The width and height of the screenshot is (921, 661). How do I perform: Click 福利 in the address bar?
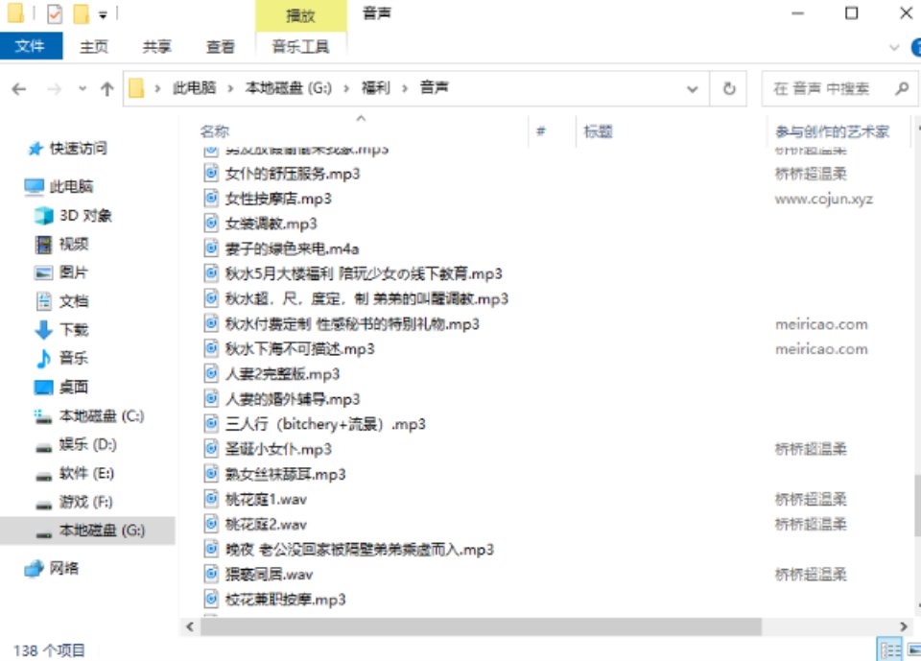375,88
